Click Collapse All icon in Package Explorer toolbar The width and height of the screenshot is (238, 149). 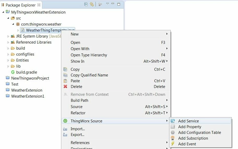tap(86, 4)
